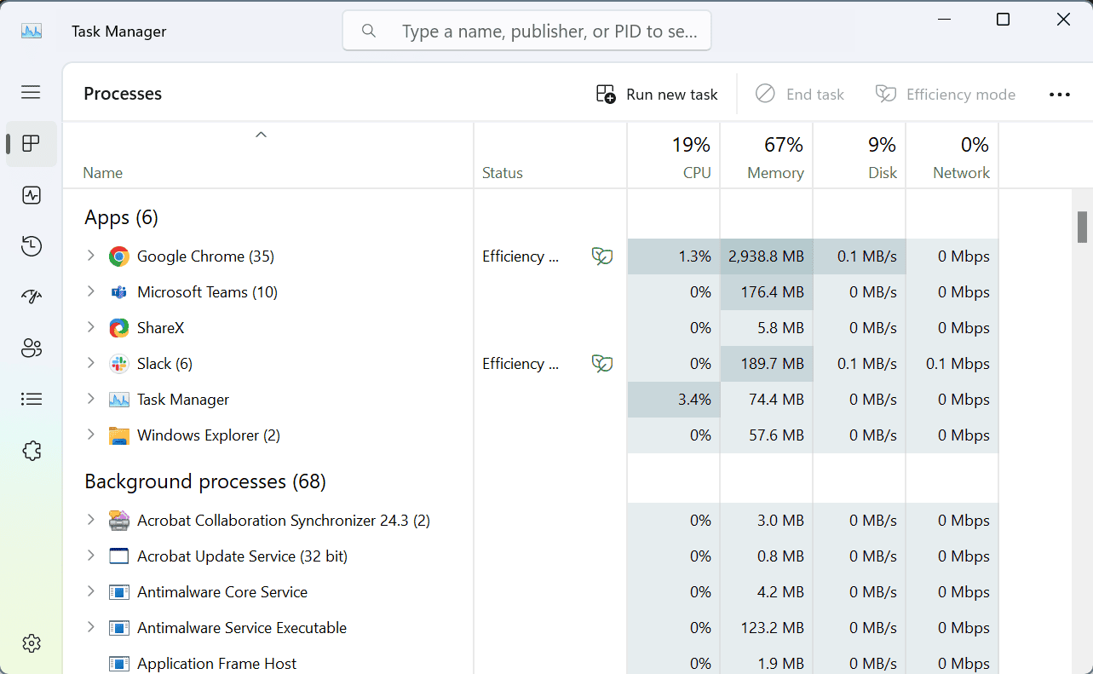This screenshot has width=1093, height=674.
Task: Expand the Google Chrome process group
Action: tap(91, 256)
